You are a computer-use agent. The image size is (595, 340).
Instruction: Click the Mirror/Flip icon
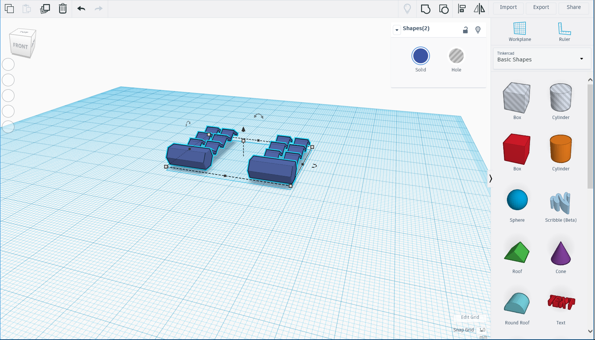coord(479,9)
